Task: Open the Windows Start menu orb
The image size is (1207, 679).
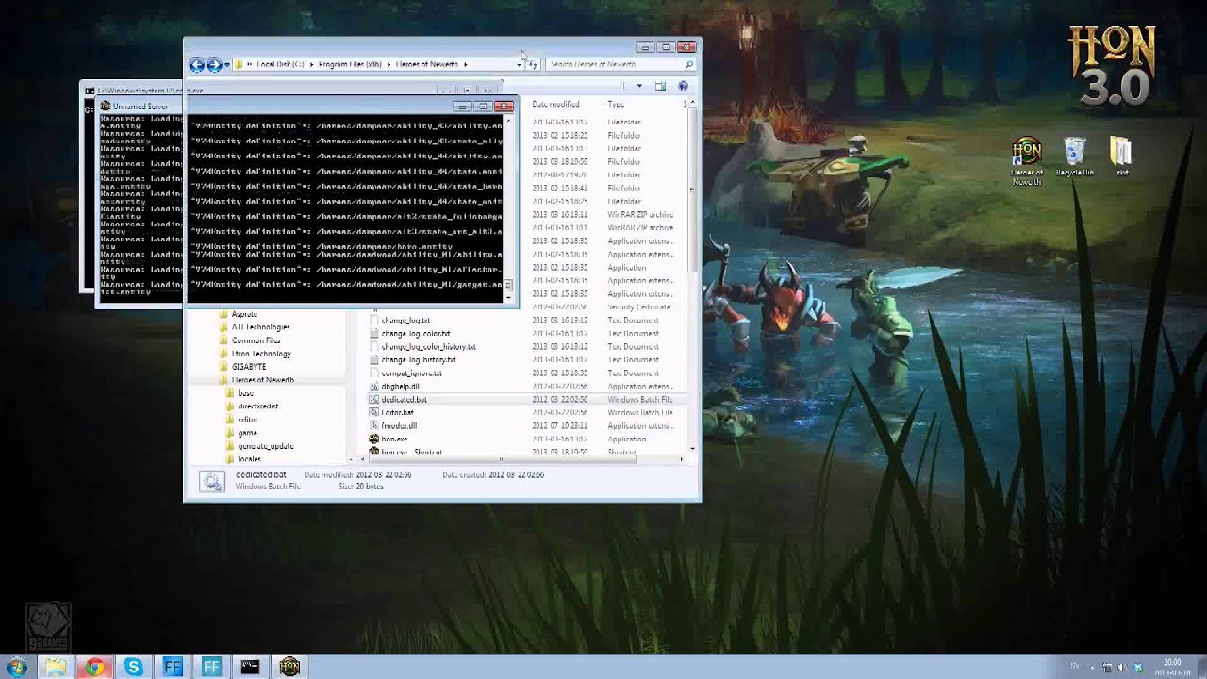Action: 17,667
